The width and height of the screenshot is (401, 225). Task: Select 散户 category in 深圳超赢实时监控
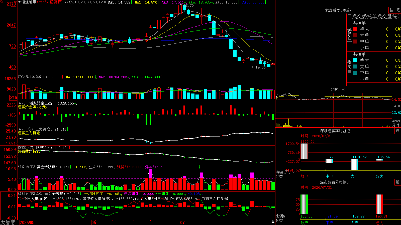coord(304,176)
